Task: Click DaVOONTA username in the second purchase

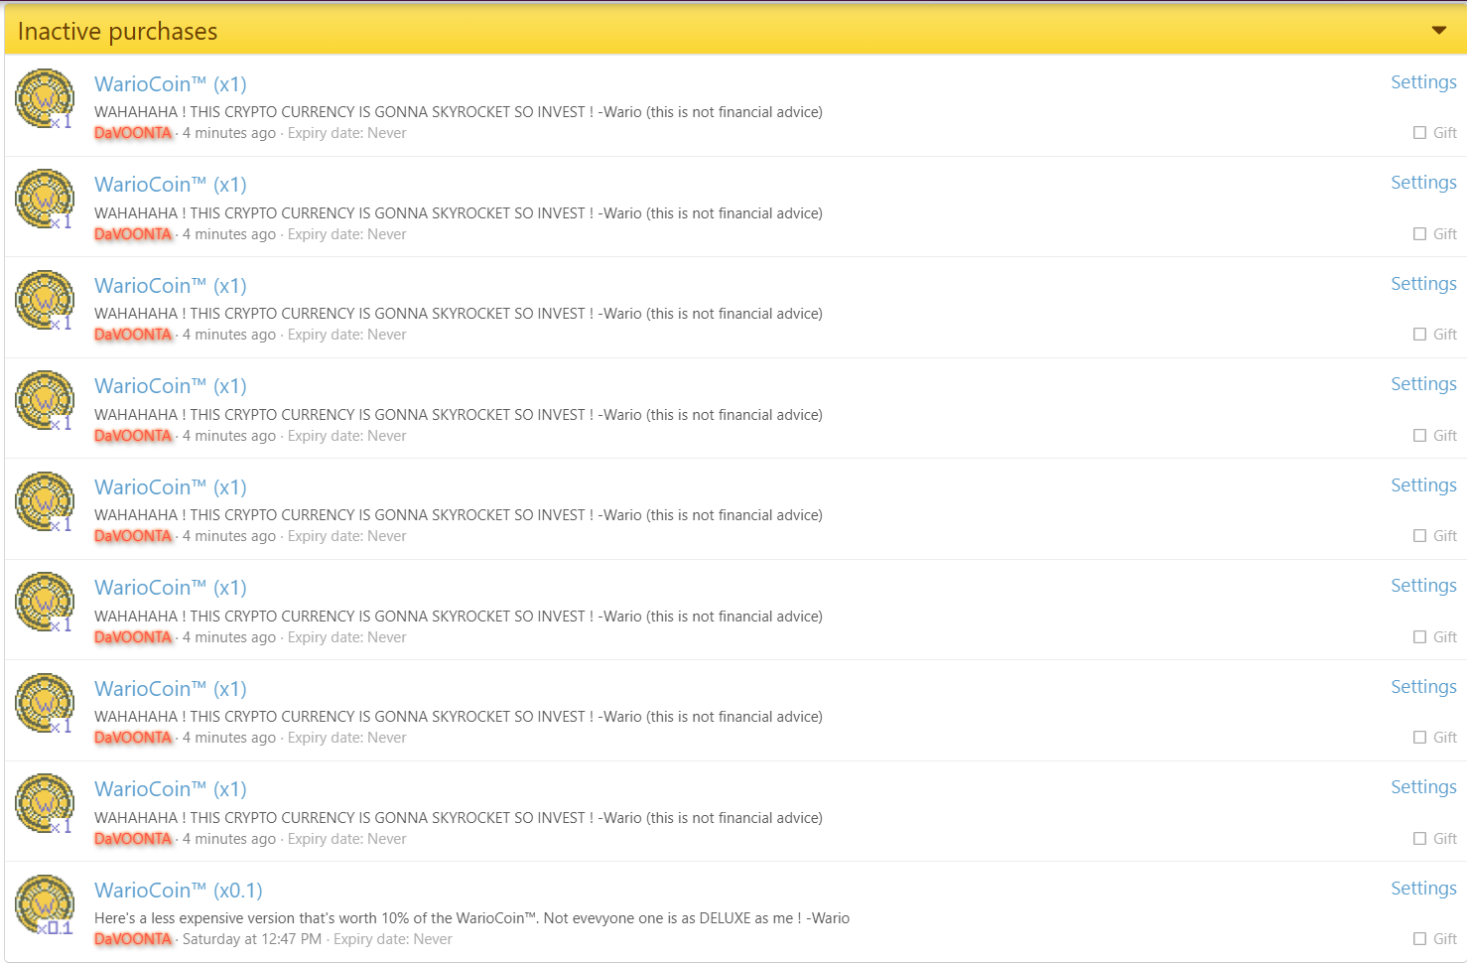Action: (133, 234)
